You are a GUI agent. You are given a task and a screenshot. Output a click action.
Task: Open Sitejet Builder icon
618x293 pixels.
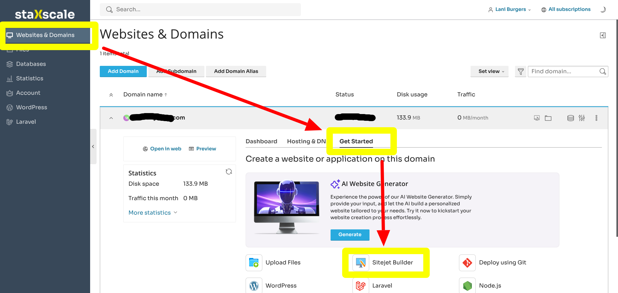pyautogui.click(x=361, y=263)
